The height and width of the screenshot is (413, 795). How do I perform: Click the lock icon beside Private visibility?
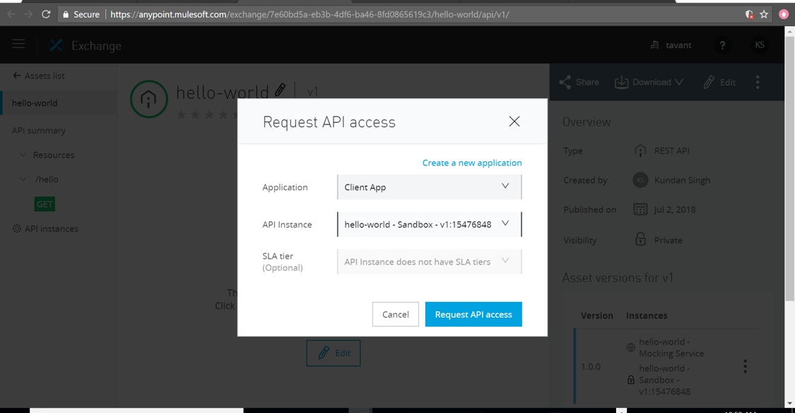click(x=640, y=240)
